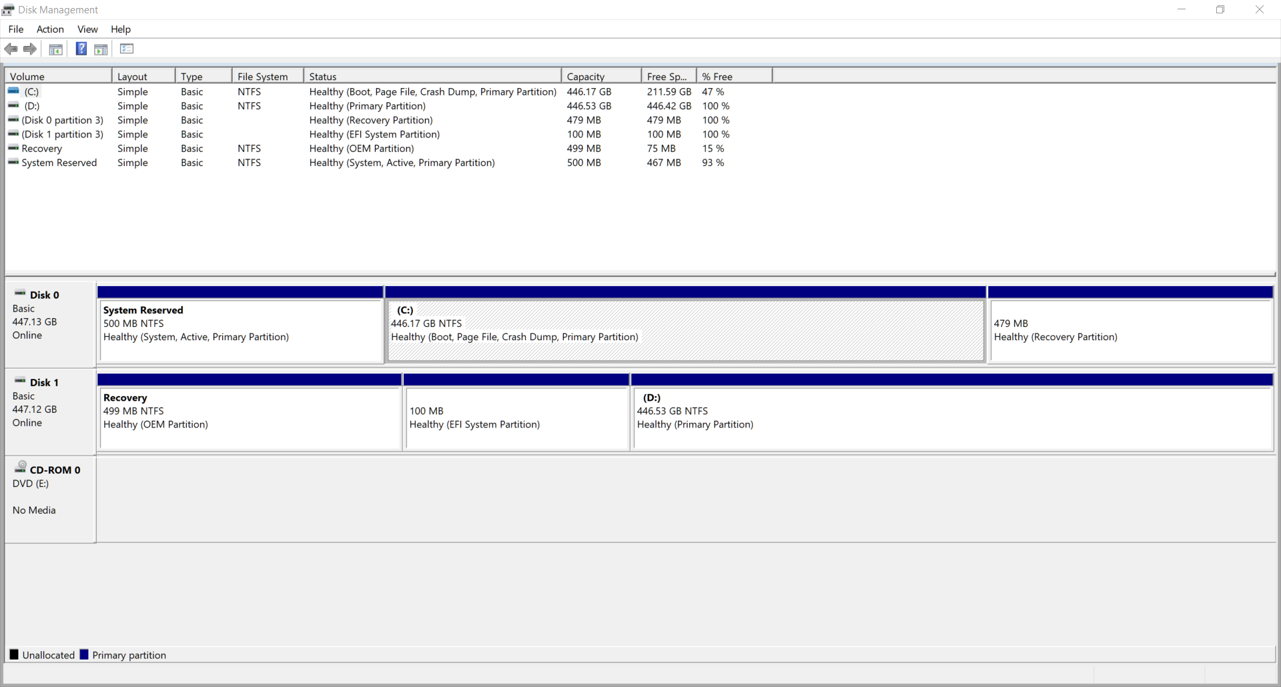
Task: Click the Back arrow toolbar icon
Action: [x=11, y=49]
